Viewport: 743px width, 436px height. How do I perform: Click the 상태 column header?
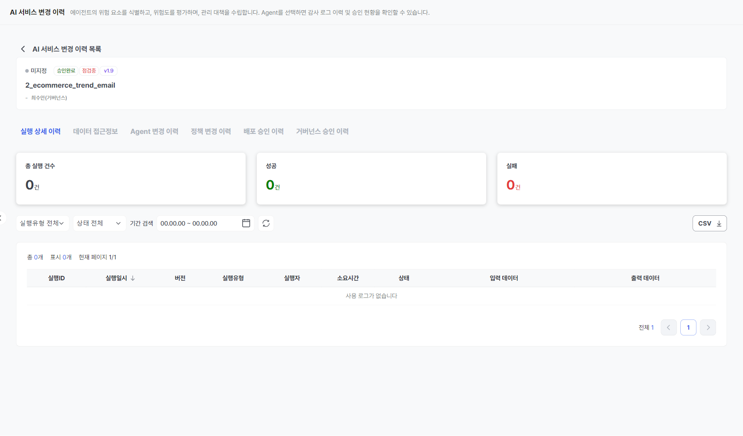pos(404,278)
